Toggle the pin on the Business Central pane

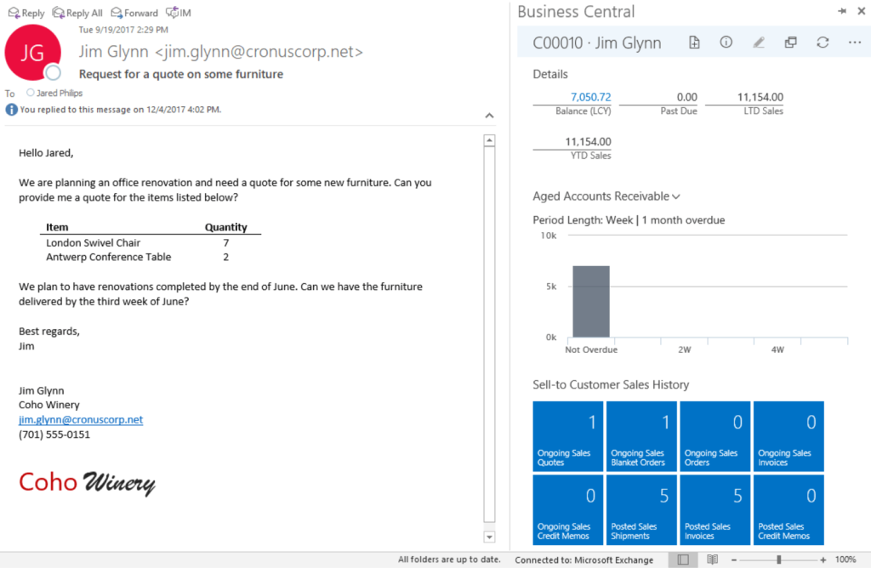pos(841,11)
